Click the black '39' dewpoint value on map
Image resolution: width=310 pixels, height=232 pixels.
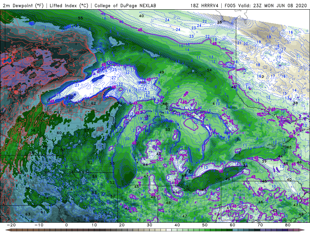264,161
